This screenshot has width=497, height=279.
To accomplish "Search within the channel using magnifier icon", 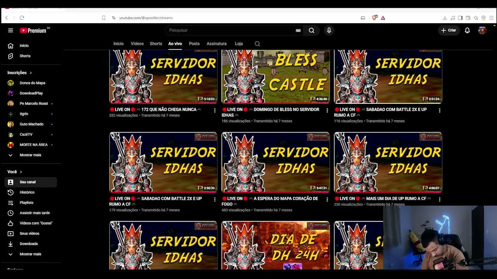I will click(x=257, y=44).
